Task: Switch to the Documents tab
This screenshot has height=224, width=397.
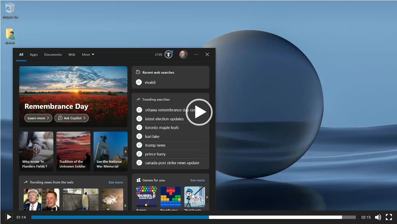Action: [53, 54]
